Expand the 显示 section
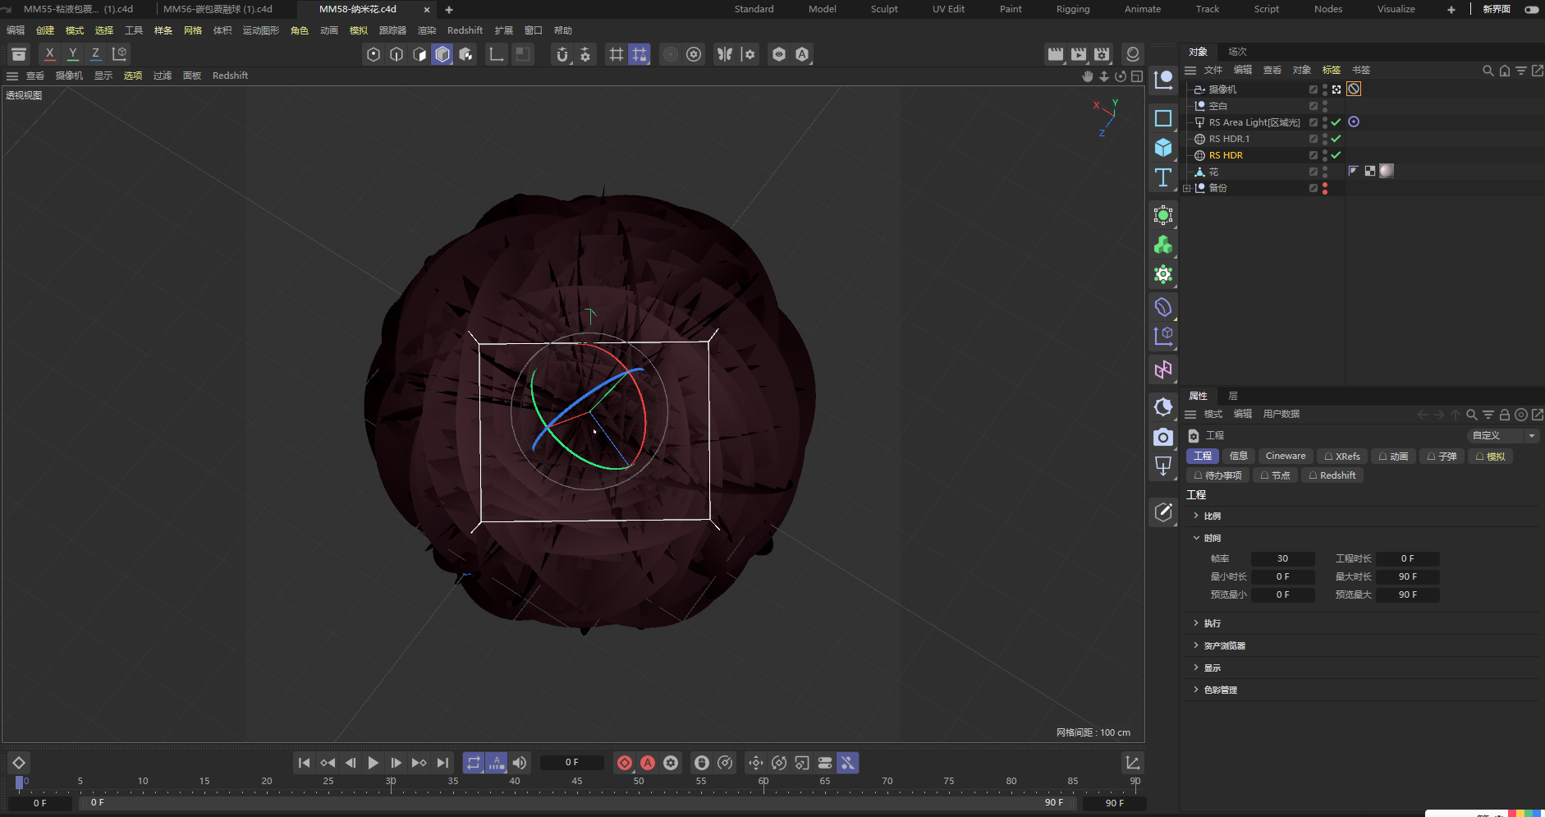 click(1196, 668)
